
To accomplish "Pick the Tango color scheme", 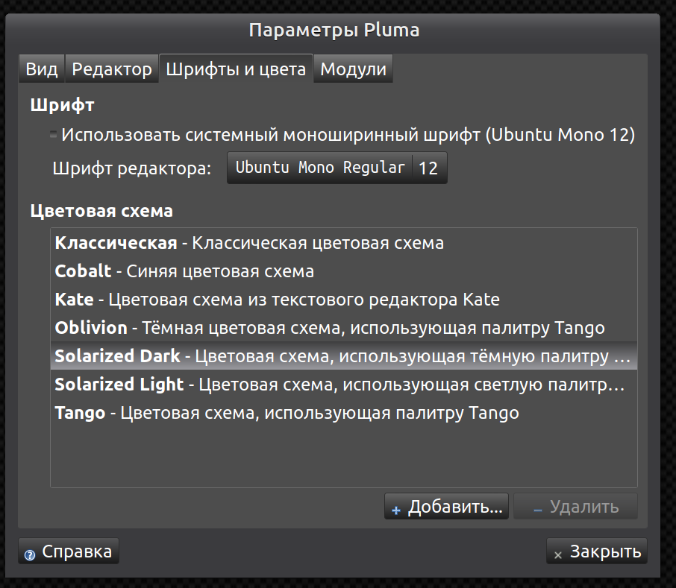I will [344, 413].
